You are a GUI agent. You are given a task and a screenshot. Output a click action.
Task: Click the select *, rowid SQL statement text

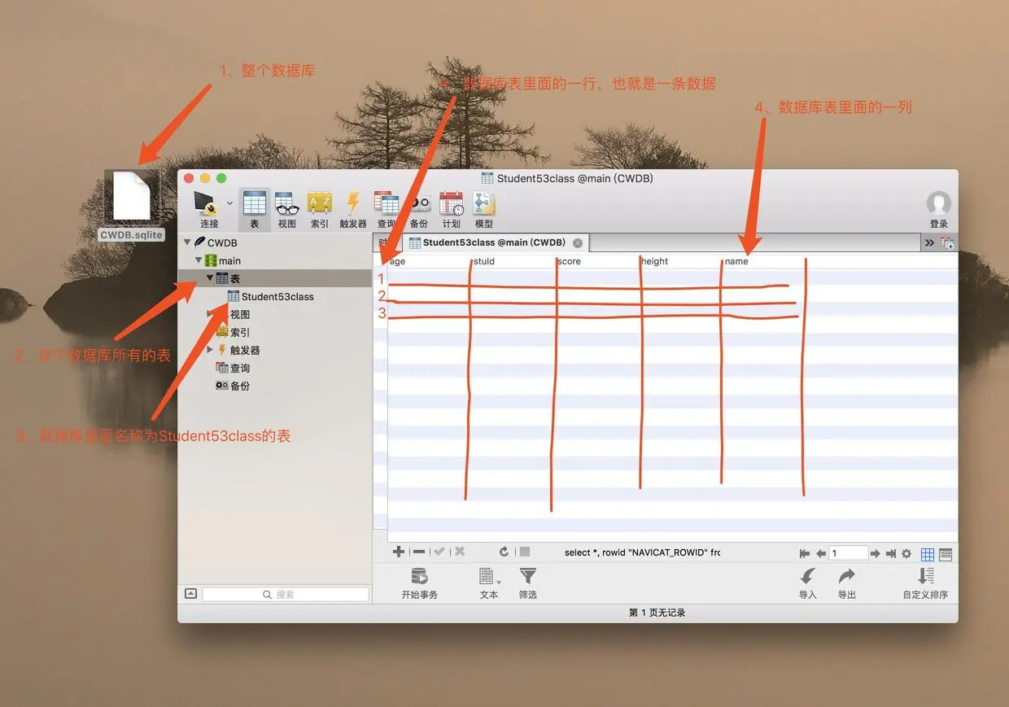click(x=642, y=552)
